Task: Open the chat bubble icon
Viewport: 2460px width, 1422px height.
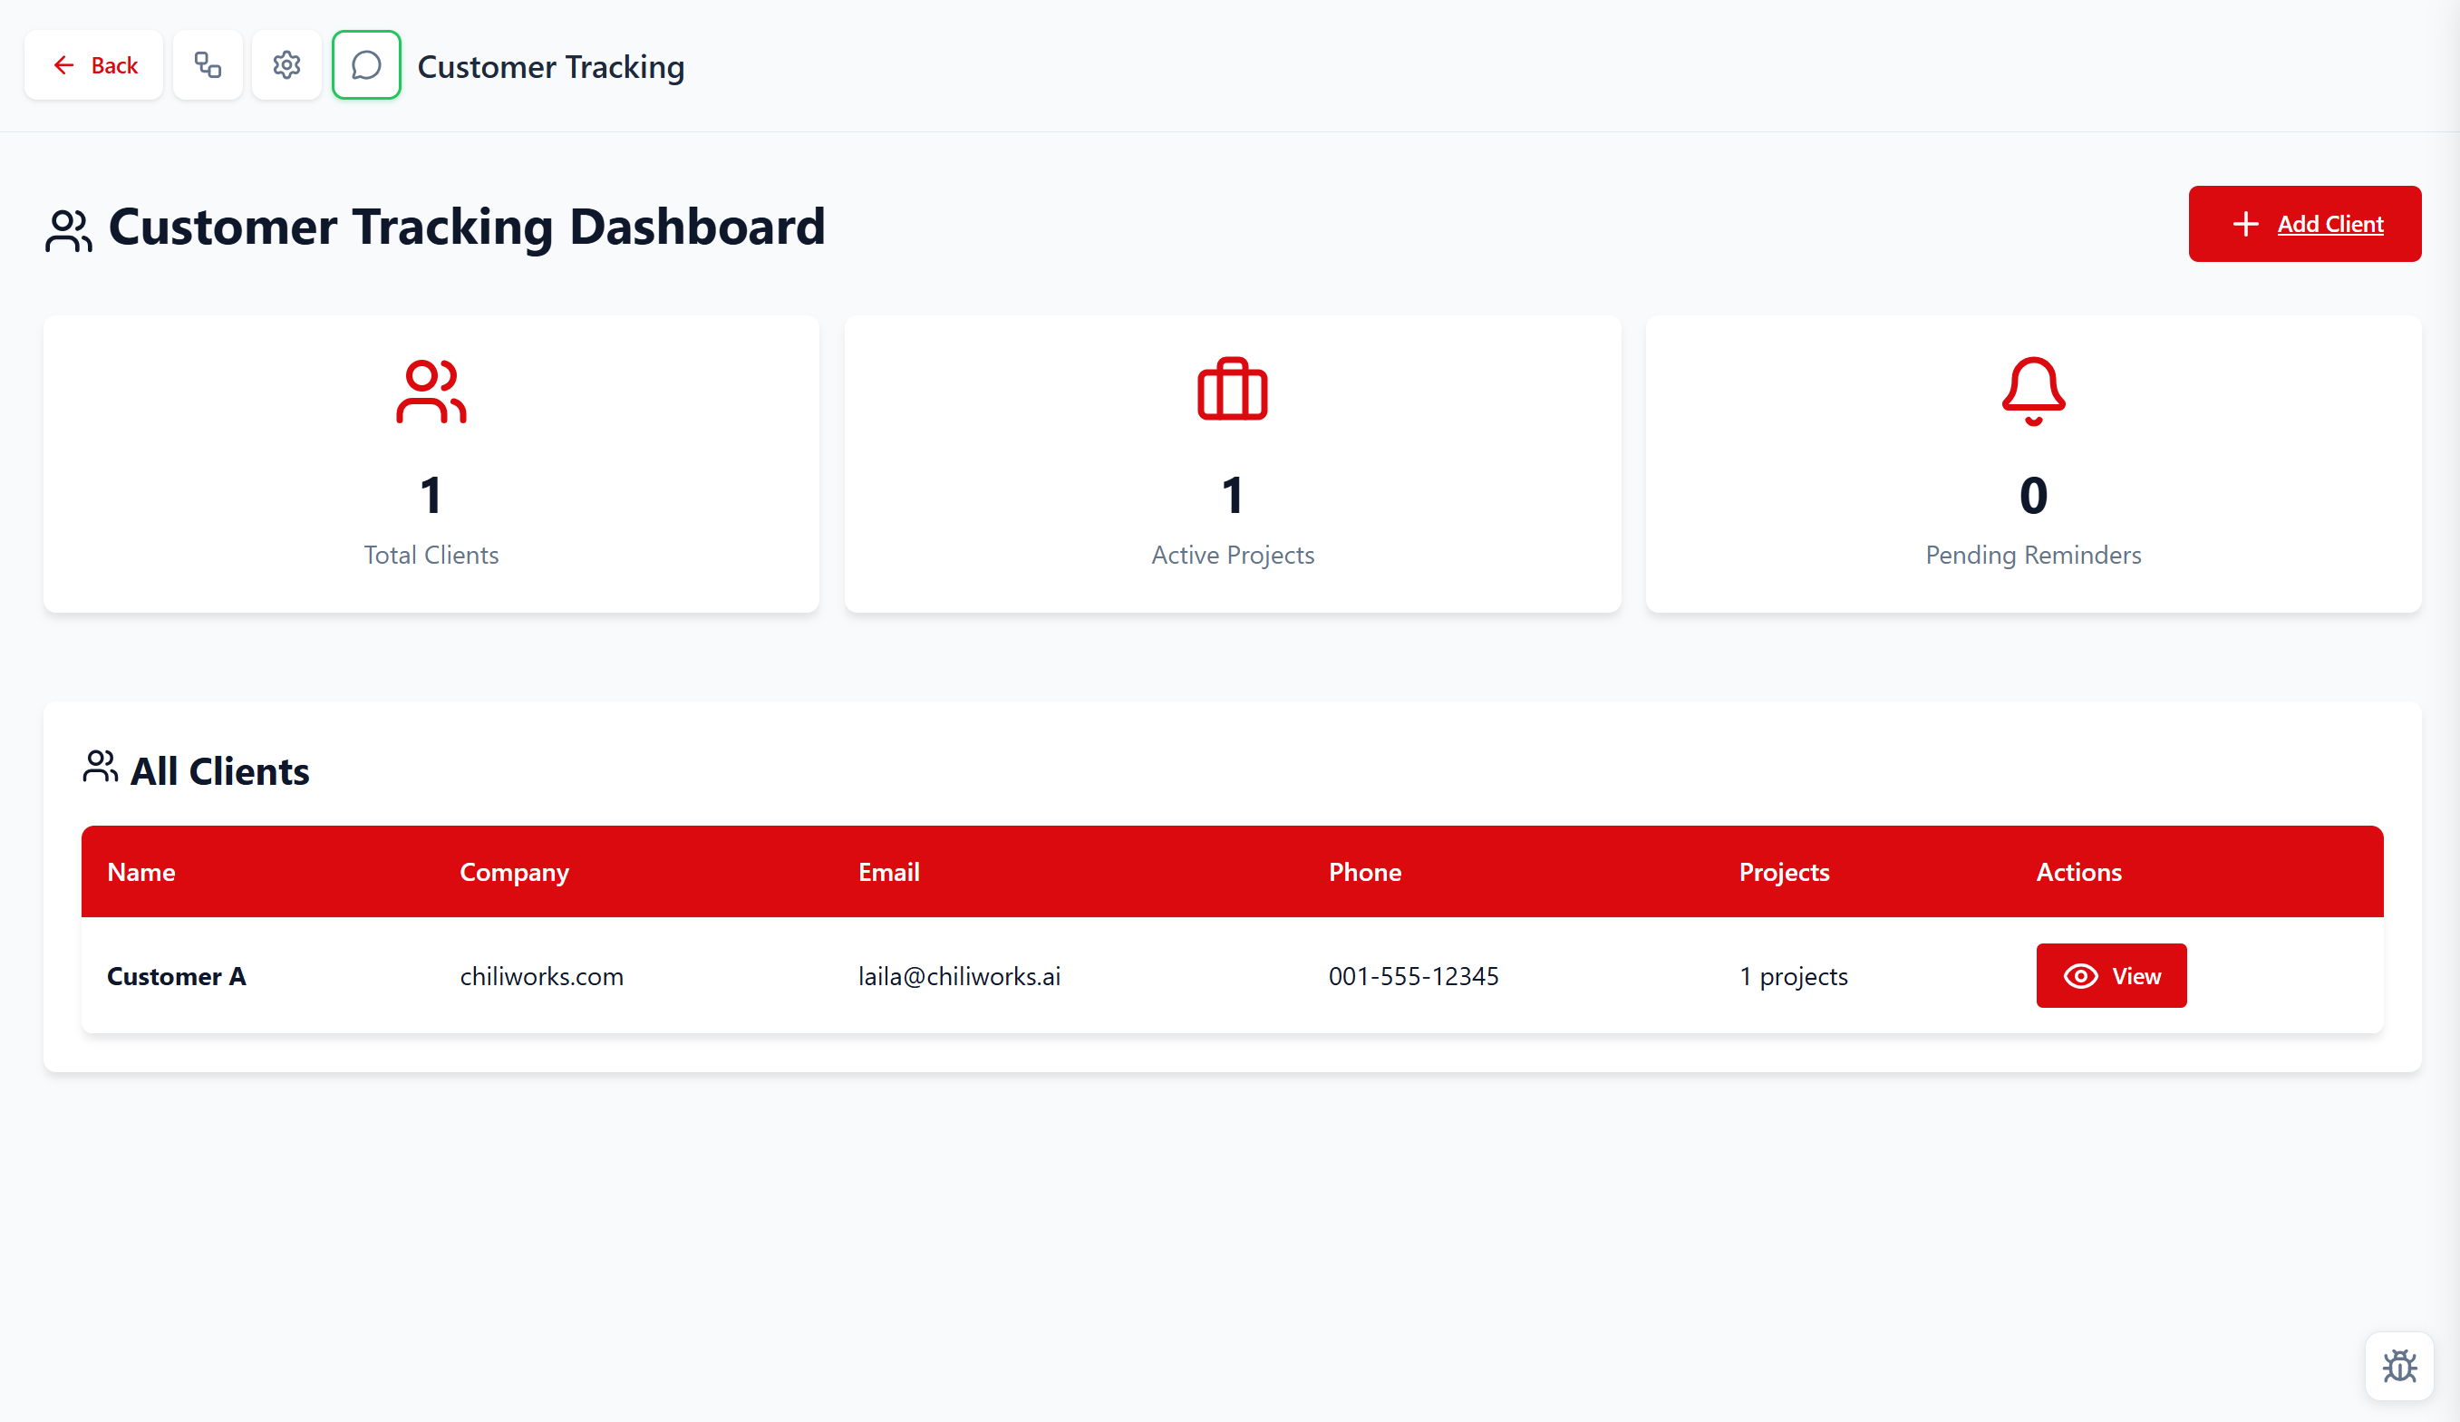Action: click(366, 64)
